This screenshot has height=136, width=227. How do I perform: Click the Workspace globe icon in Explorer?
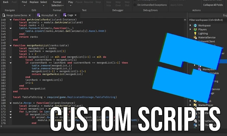(195, 26)
